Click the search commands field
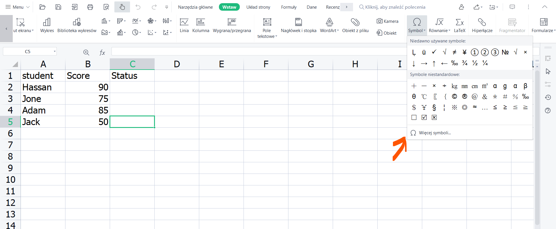556x229 pixels. 395,7
